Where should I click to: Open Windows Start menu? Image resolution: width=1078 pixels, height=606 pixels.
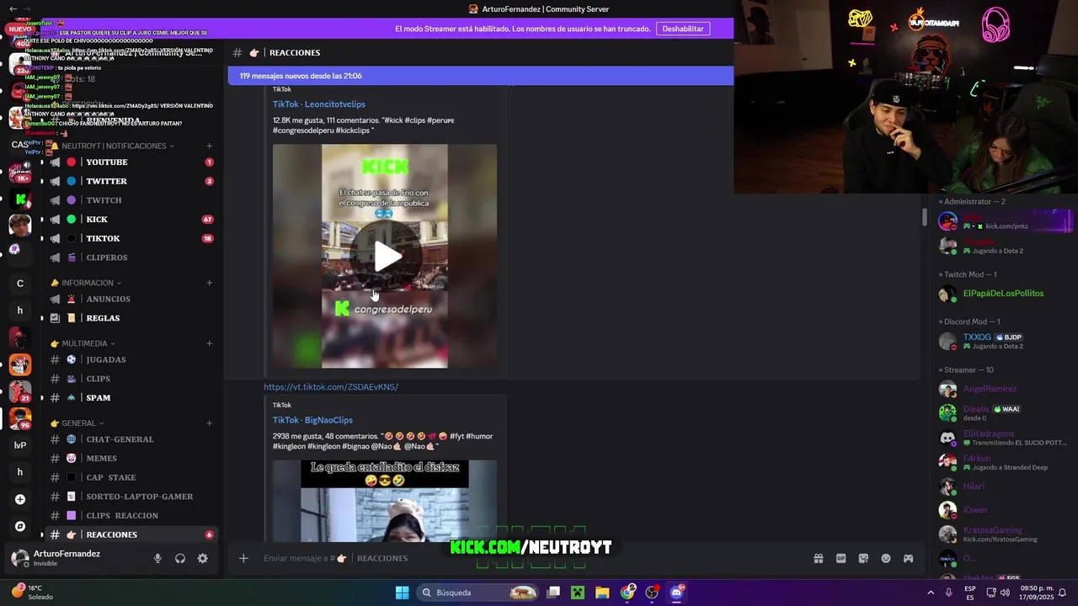(402, 593)
